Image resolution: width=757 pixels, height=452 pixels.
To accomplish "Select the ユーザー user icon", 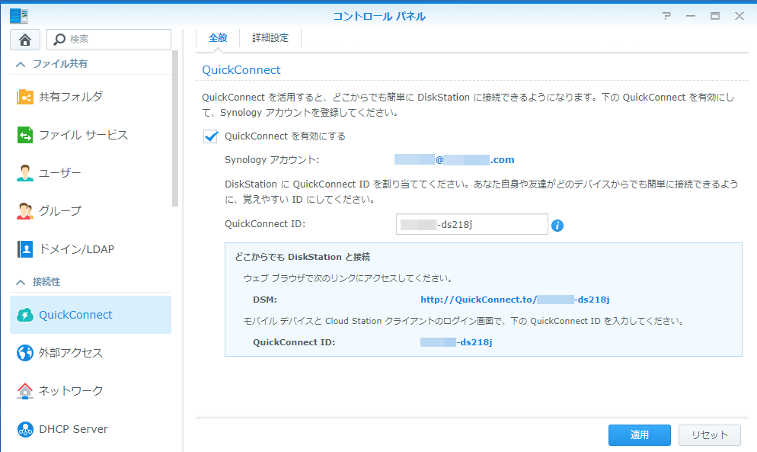I will click(x=24, y=173).
